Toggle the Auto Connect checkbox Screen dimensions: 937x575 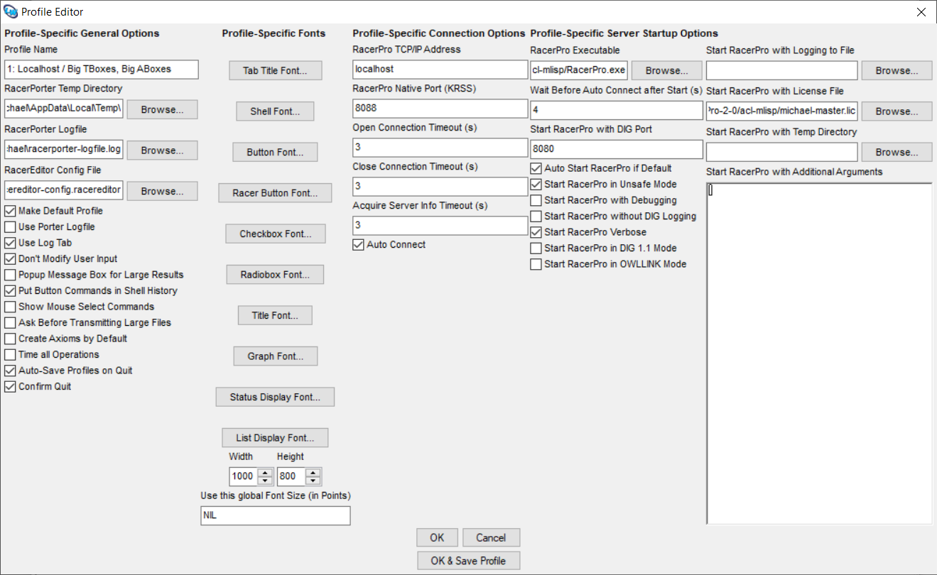[x=358, y=245]
